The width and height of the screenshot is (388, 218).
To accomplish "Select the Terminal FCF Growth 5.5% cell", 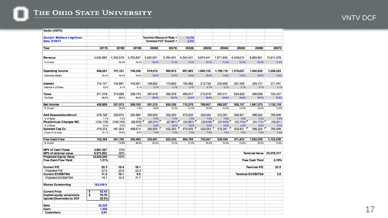I will tap(186, 41).
